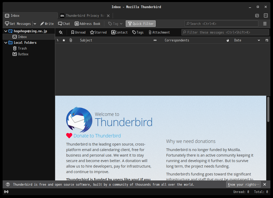
Task: Sort by junk status column icon
Action: pos(228,40)
